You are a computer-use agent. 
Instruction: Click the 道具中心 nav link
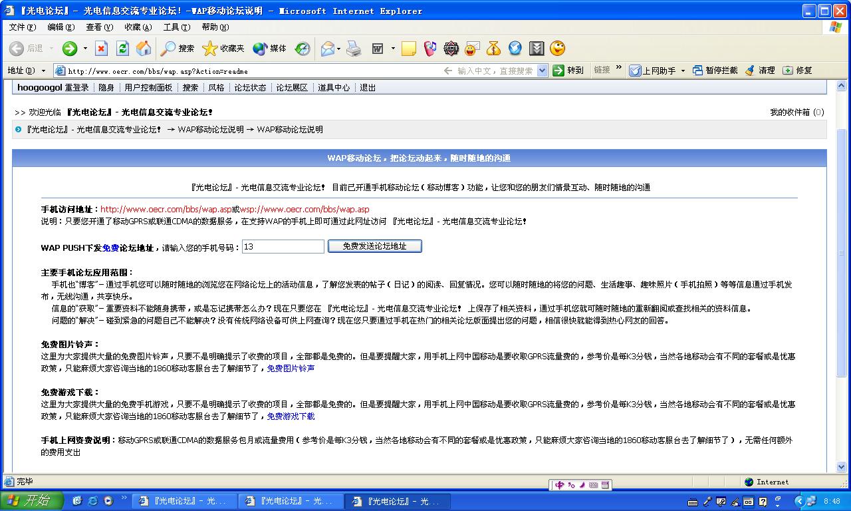334,88
